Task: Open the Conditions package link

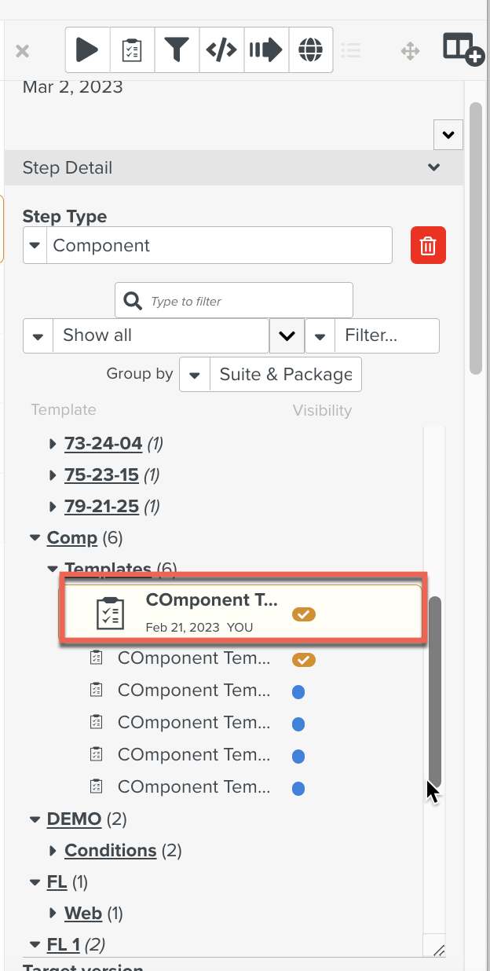Action: (x=111, y=851)
